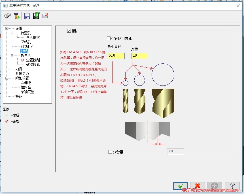Open the 共同参数 tree page
Screen dimensions: 244x194
coord(22,74)
